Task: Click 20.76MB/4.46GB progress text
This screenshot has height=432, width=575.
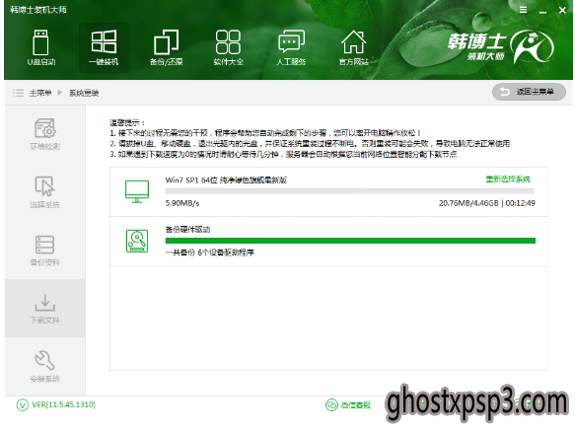Action: (468, 203)
